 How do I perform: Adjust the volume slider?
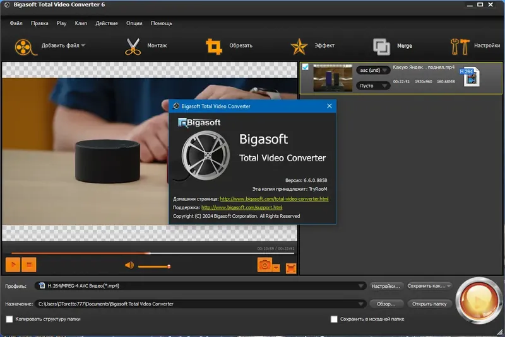pos(154,266)
